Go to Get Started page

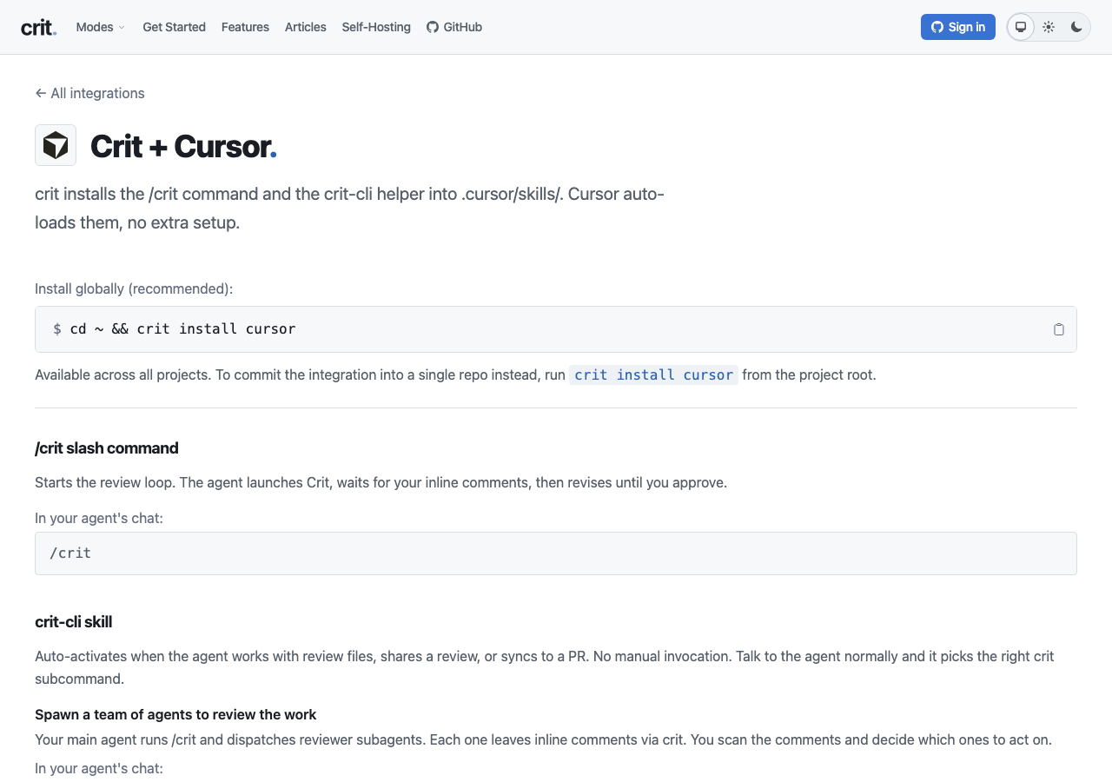tap(174, 27)
